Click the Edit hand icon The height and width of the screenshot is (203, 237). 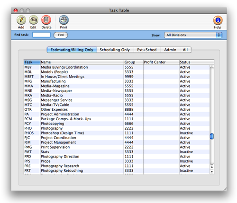[x=34, y=20]
